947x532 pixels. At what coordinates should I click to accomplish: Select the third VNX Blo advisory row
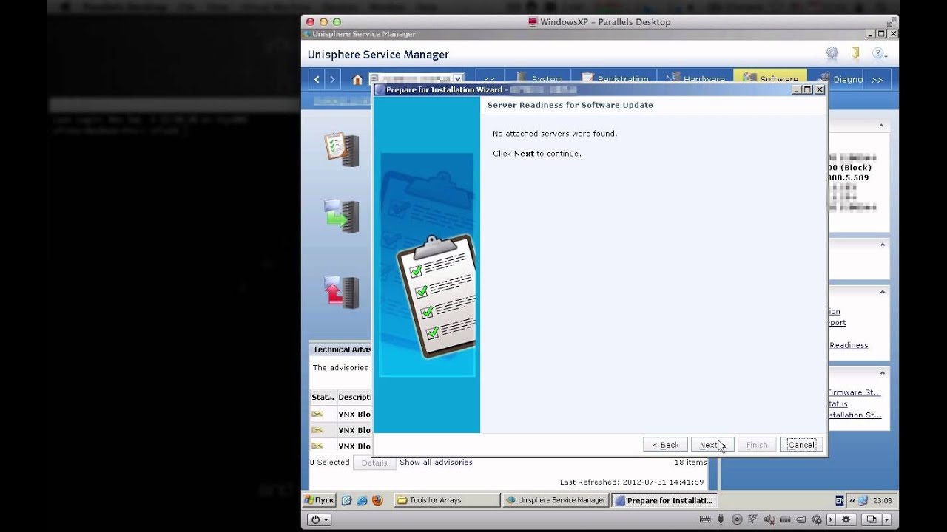click(x=341, y=446)
